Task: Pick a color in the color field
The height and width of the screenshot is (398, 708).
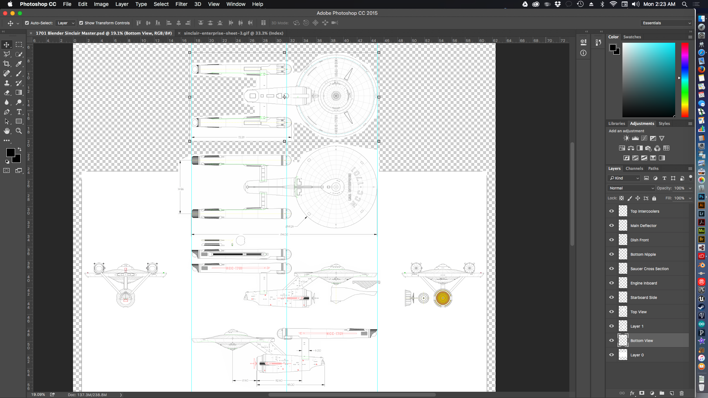Action: pyautogui.click(x=649, y=80)
